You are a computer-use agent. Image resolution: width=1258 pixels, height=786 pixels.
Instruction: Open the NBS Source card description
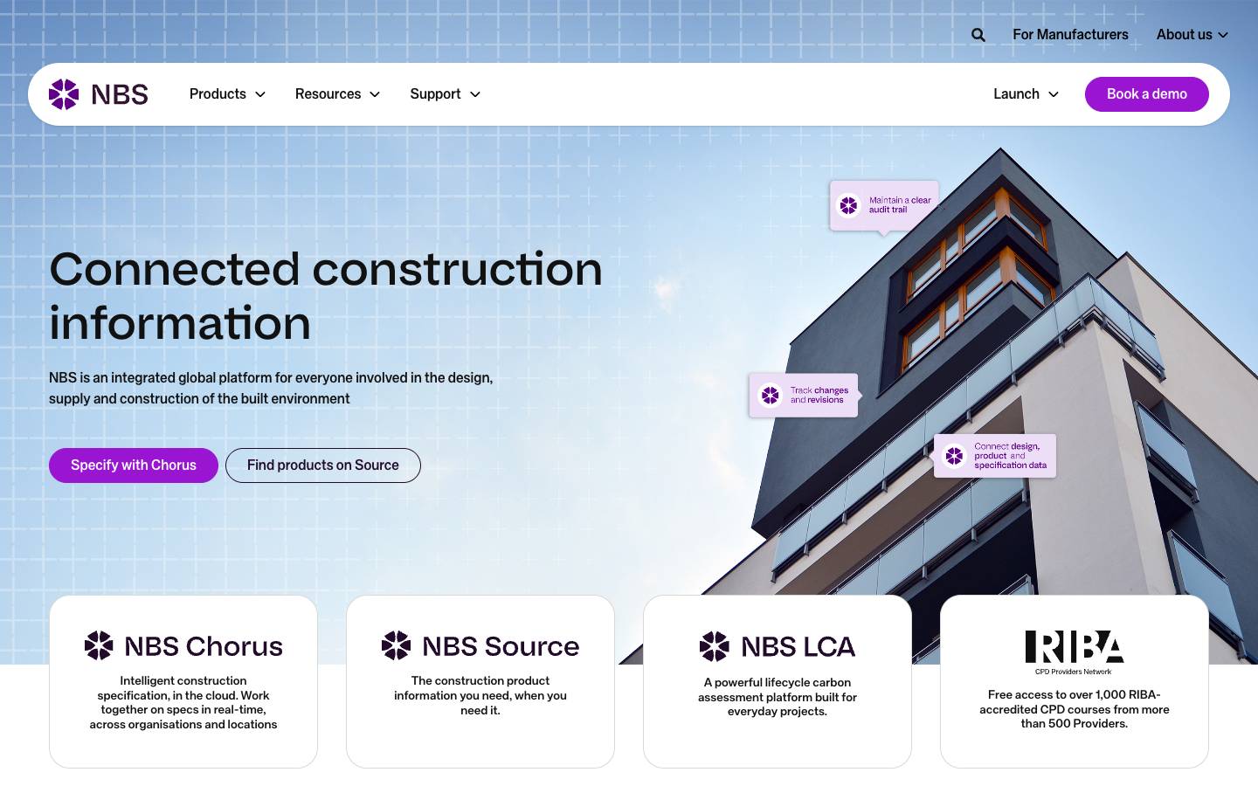click(x=480, y=695)
